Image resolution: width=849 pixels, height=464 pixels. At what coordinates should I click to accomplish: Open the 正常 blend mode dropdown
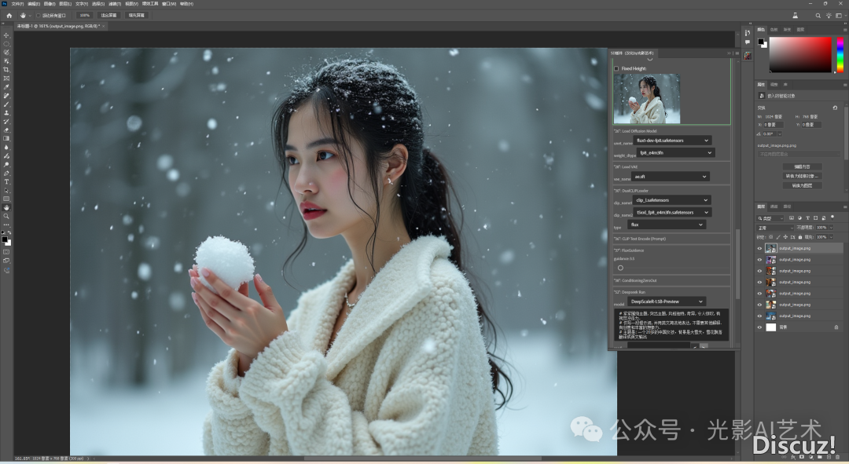775,228
